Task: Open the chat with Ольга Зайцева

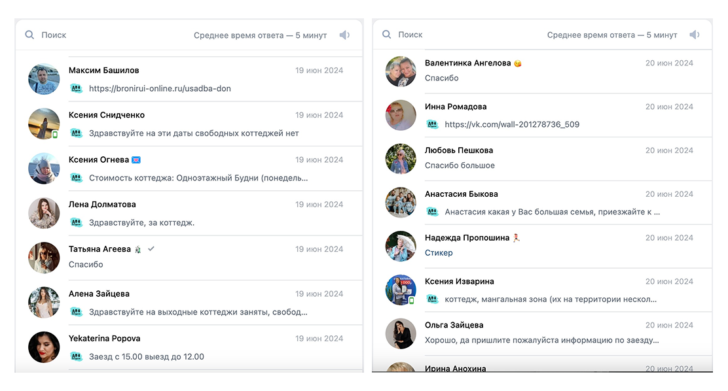Action: click(542, 333)
